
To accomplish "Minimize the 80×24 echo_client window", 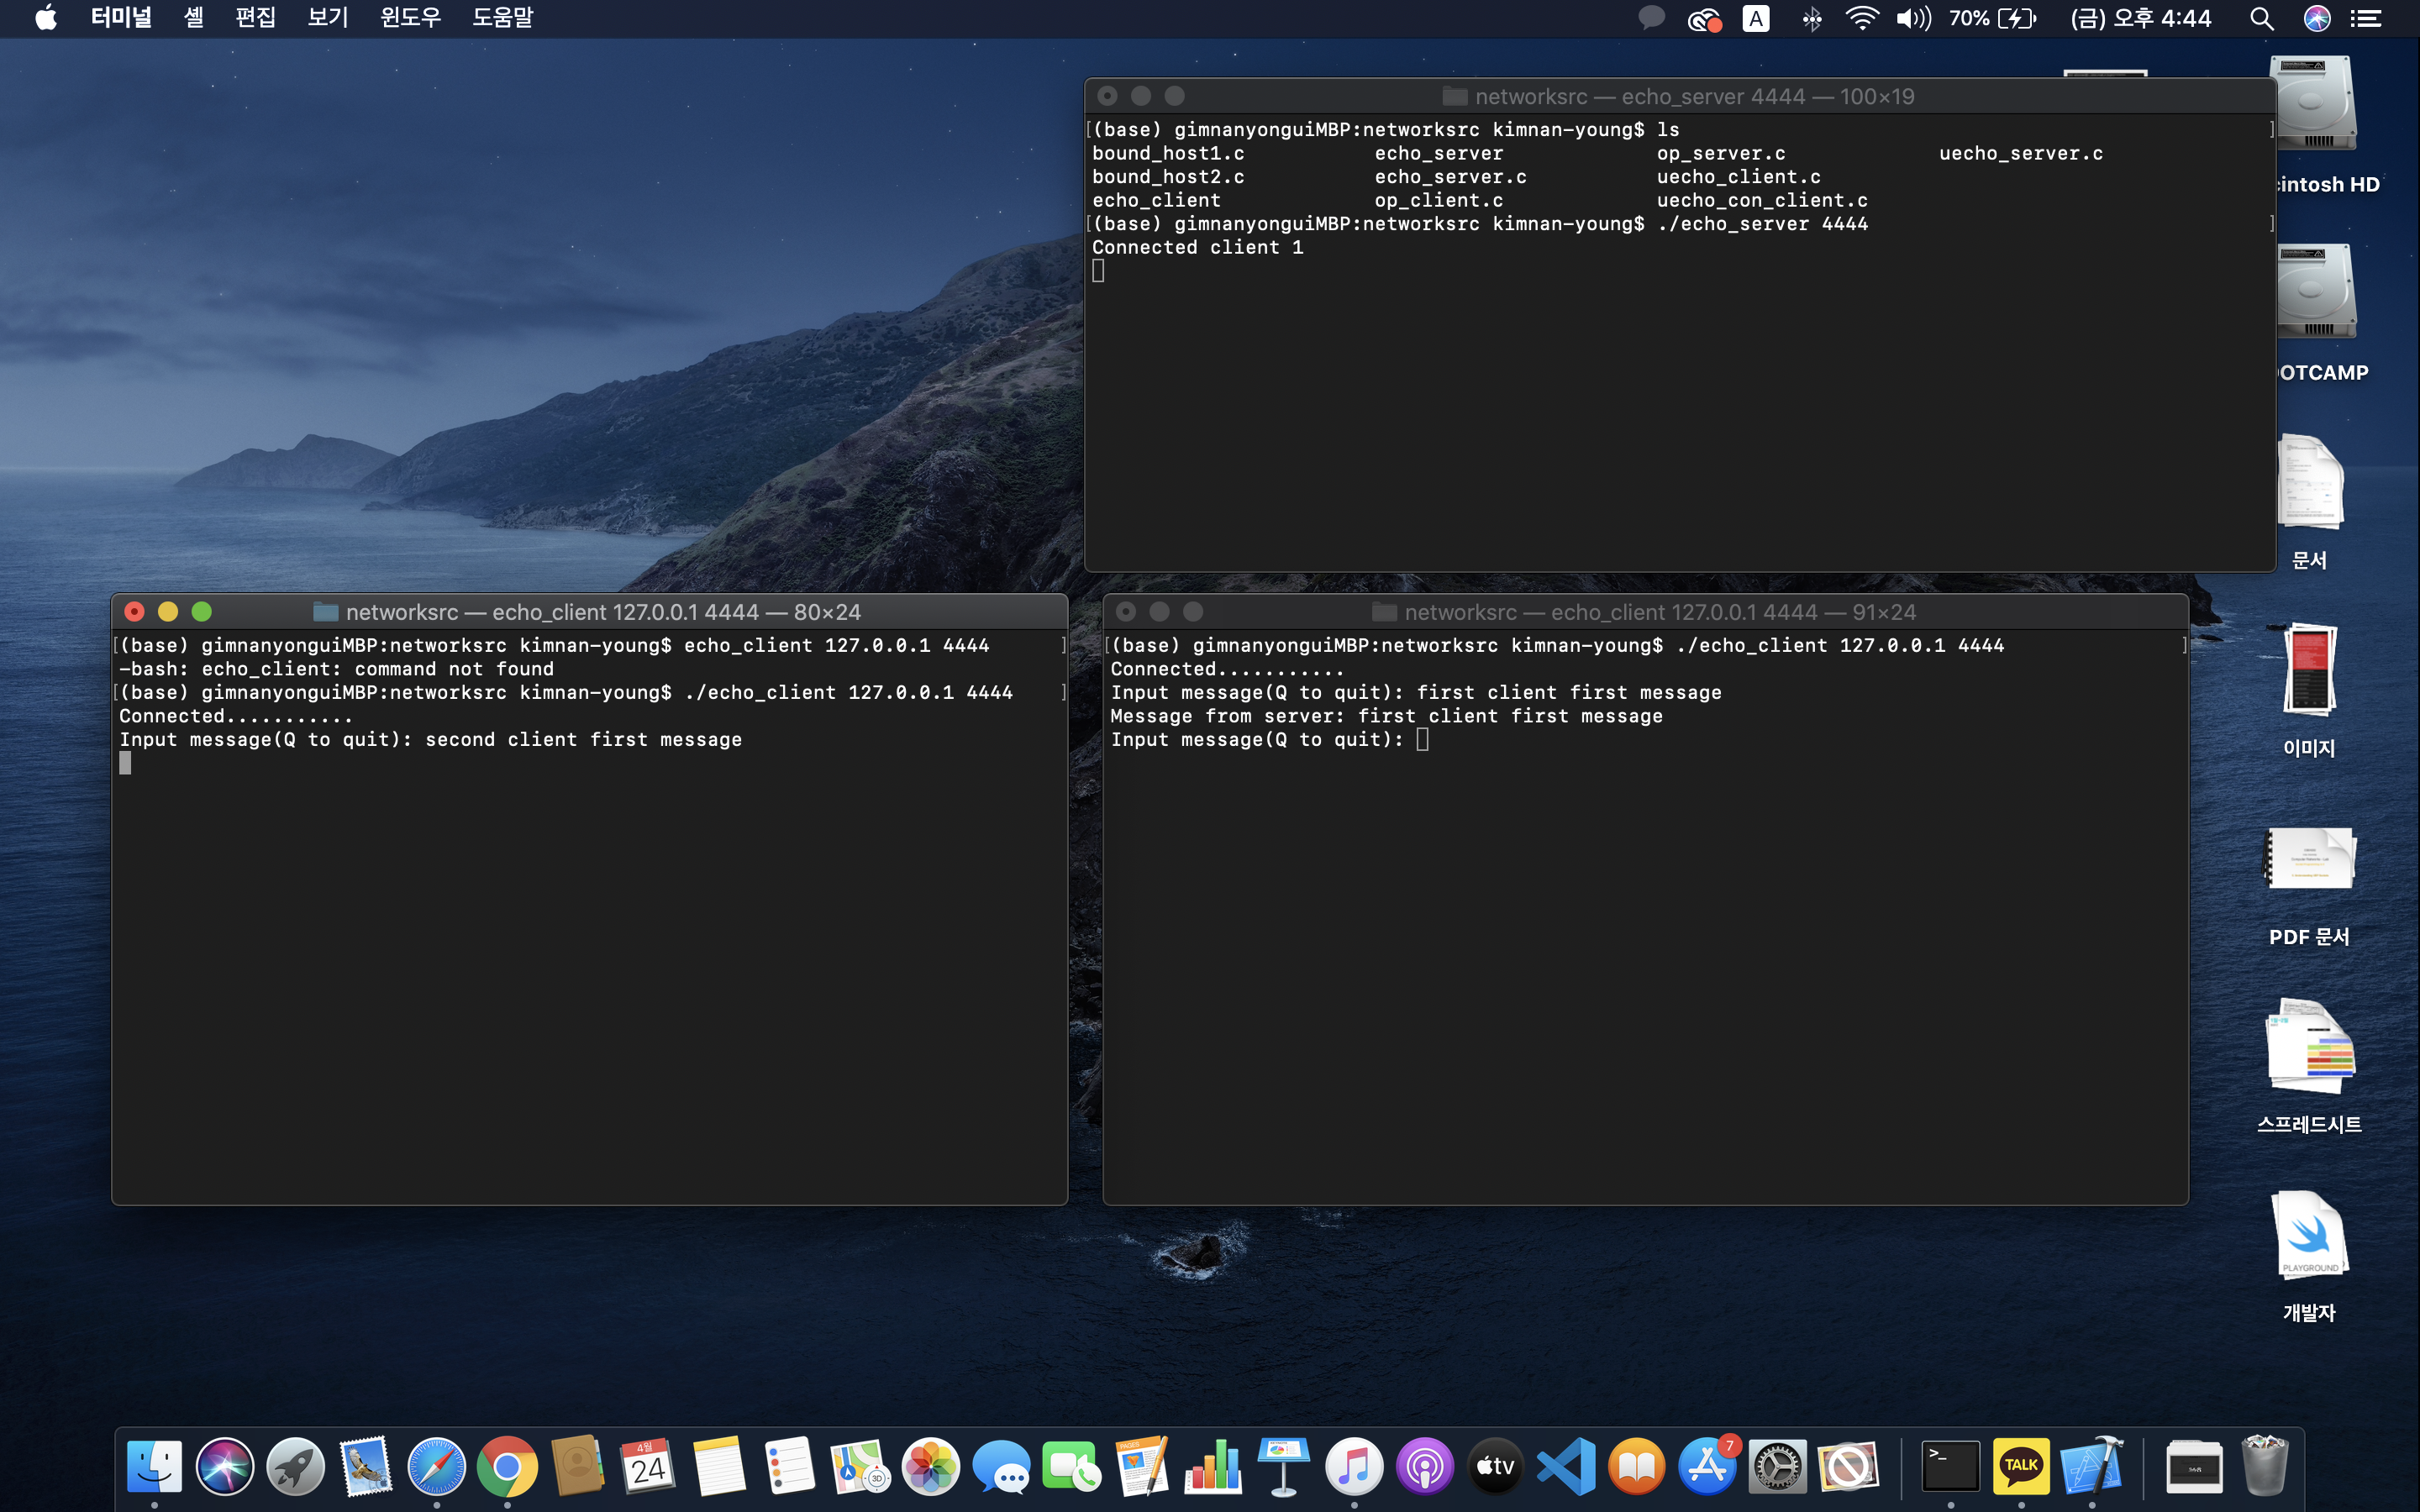I will pos(168,611).
